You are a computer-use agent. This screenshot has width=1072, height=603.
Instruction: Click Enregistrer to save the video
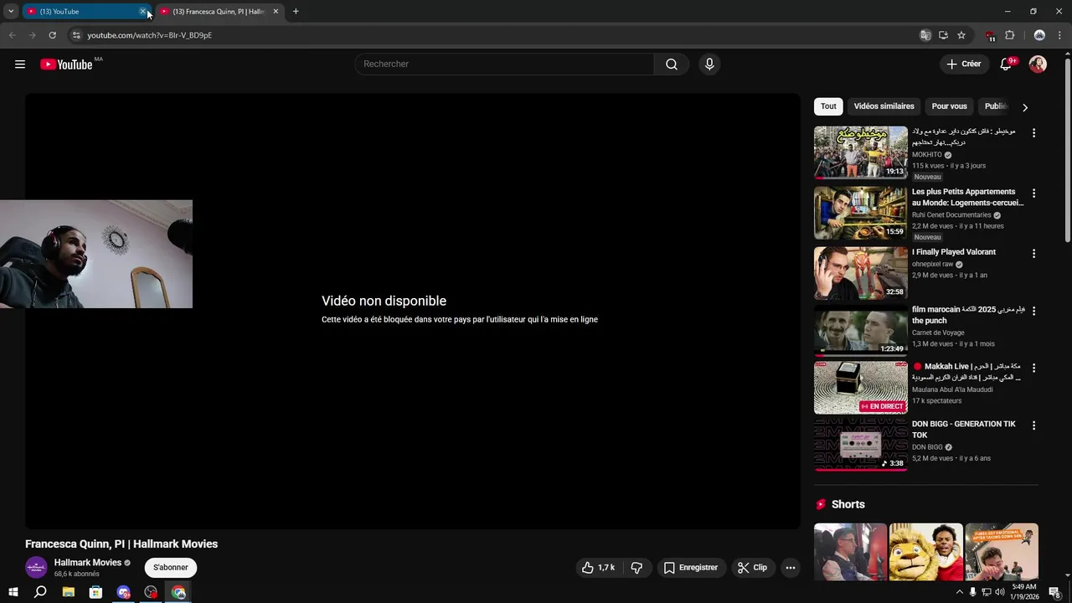[x=691, y=568]
